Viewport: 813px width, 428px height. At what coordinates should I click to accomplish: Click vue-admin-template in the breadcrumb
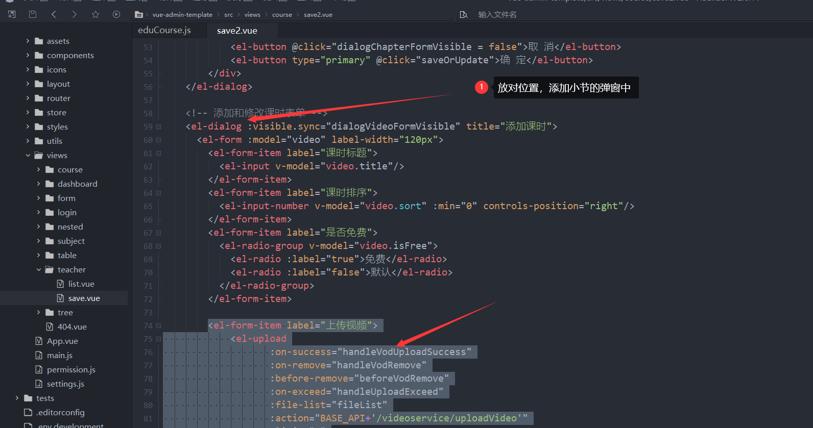click(x=182, y=15)
